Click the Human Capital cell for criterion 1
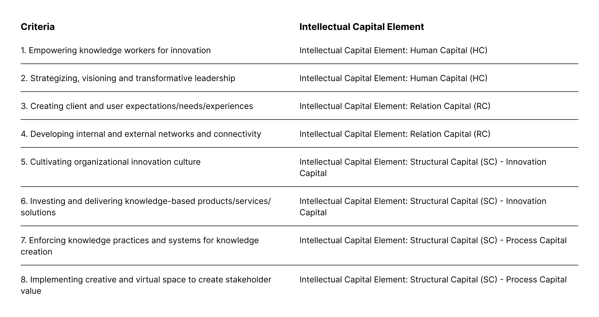599x317 pixels. [393, 50]
